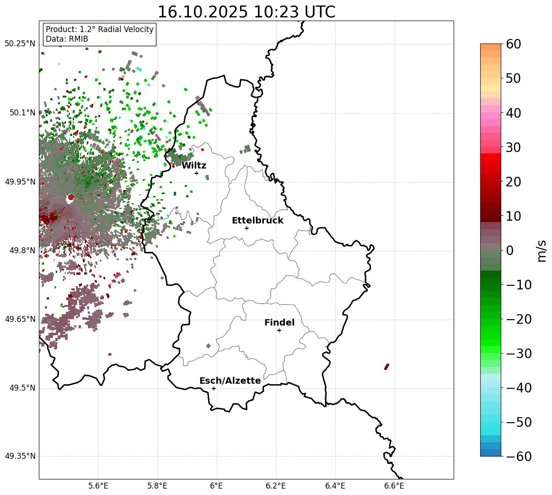552x495 pixels.
Task: Click the 'Findel' city label
Action: coord(279,323)
